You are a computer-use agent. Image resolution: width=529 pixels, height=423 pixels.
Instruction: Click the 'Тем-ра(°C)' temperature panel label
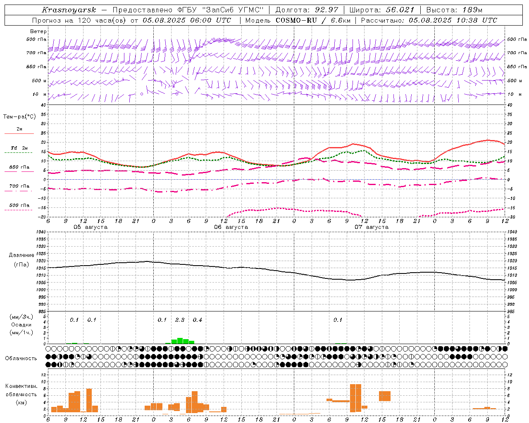click(19, 117)
